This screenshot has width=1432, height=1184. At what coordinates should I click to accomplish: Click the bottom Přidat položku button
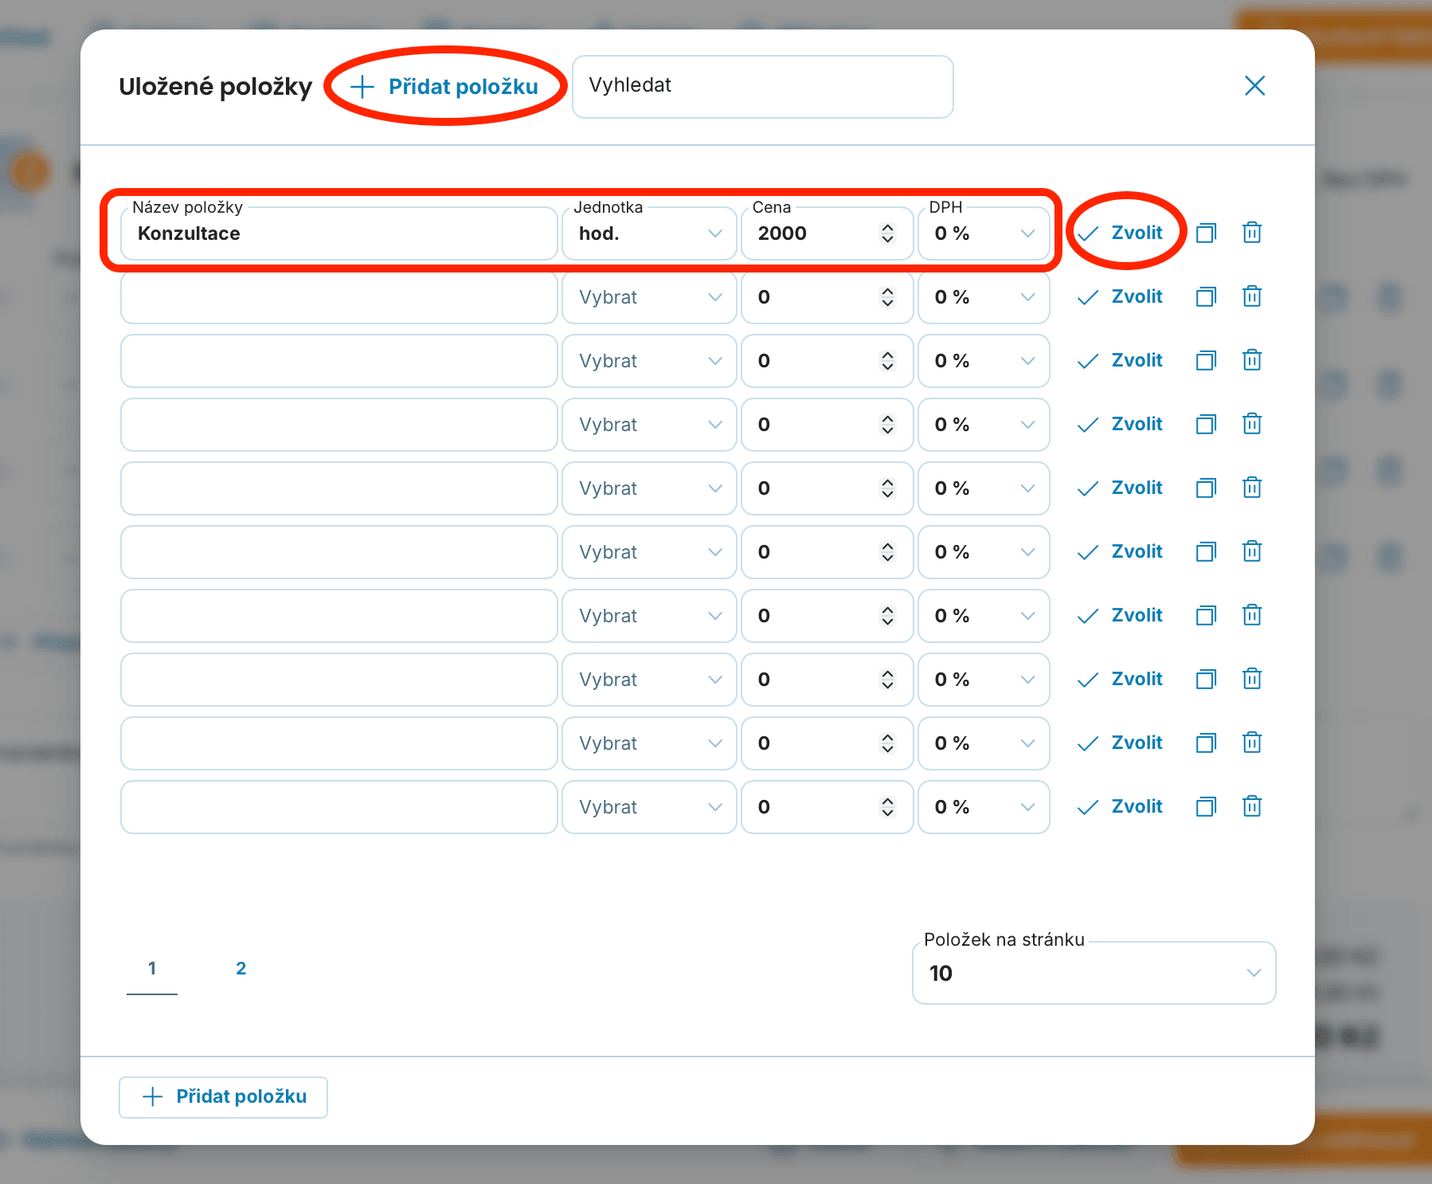pos(223,1097)
